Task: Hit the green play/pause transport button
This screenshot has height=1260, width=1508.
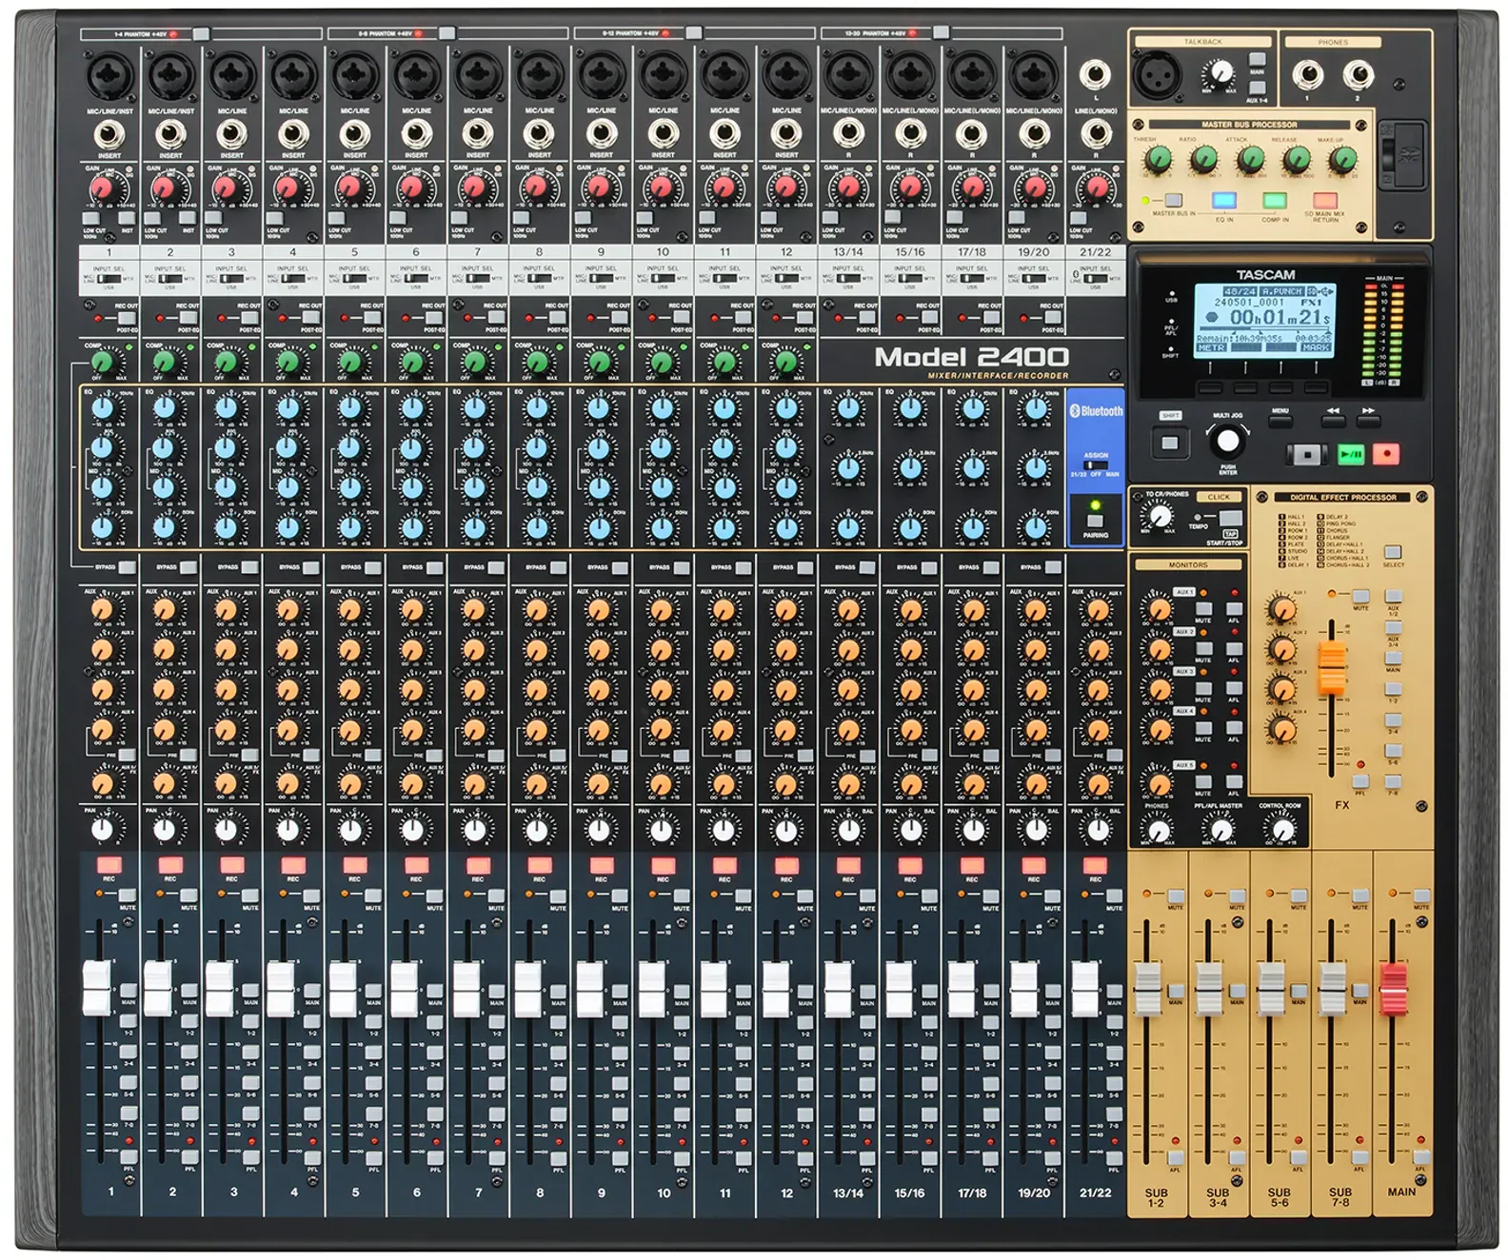Action: coord(1350,455)
